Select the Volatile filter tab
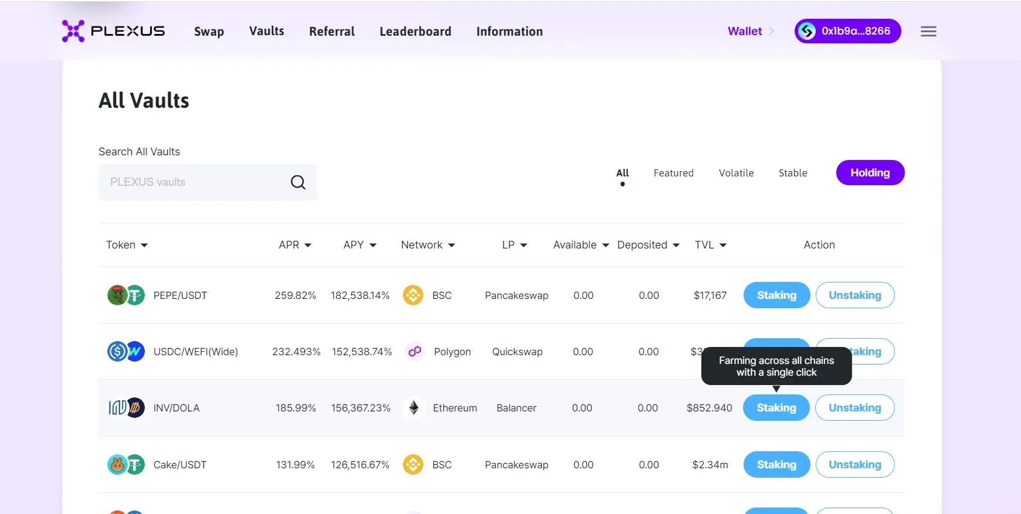 click(736, 173)
